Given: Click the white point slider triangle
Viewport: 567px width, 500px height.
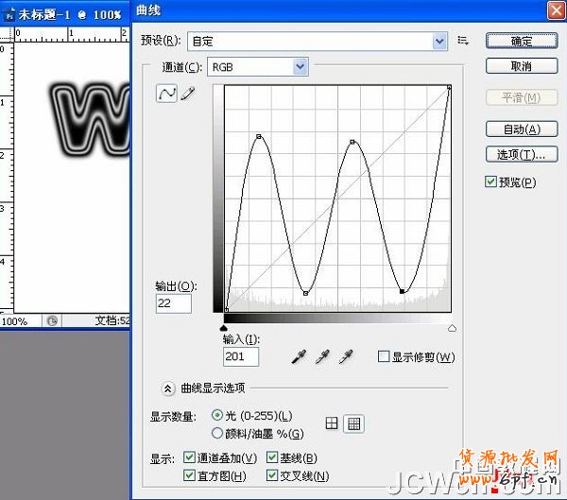Looking at the screenshot, I should click(x=451, y=327).
